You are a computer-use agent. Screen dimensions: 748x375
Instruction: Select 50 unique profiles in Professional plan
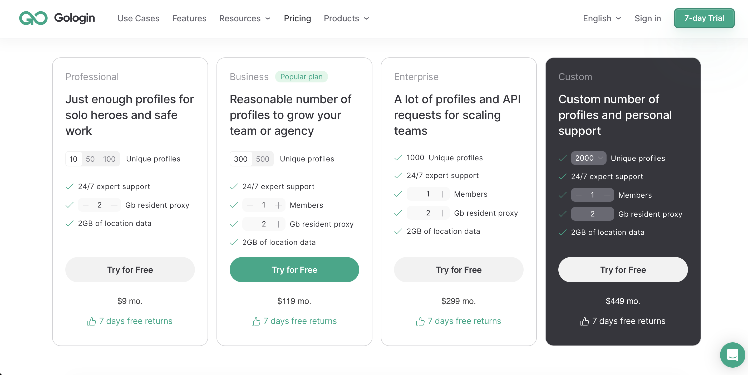(x=90, y=159)
